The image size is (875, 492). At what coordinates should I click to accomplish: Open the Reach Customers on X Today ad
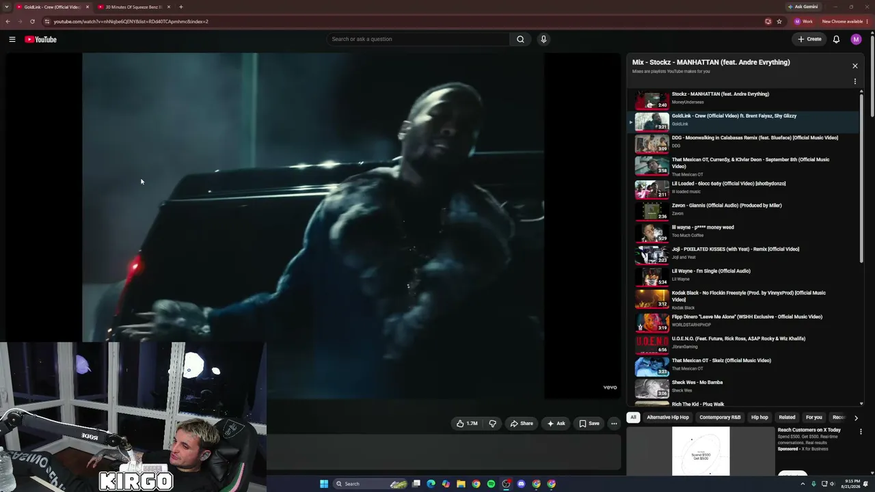(809, 430)
